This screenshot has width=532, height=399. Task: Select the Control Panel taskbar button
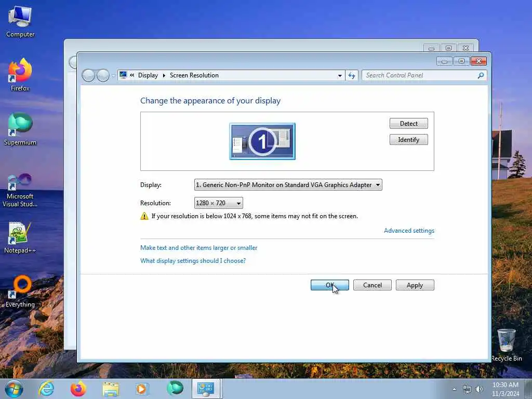(x=206, y=389)
